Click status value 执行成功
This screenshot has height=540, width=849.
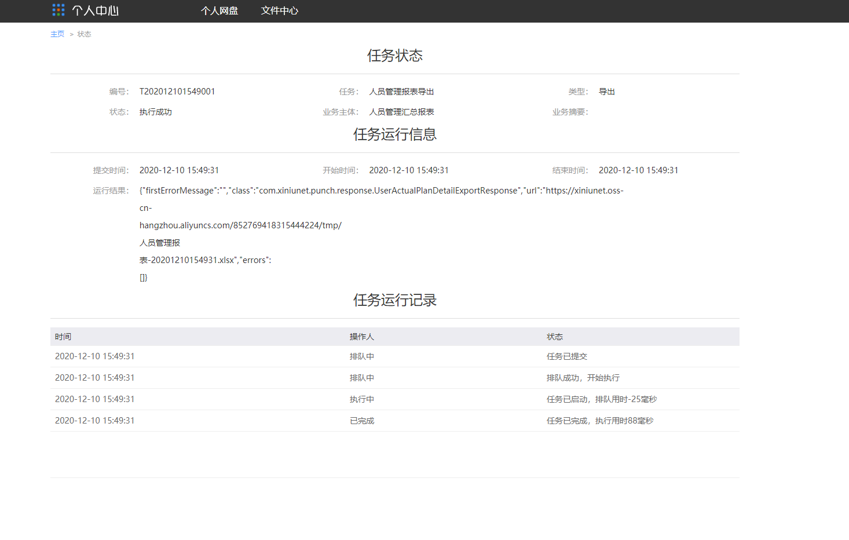click(x=156, y=112)
